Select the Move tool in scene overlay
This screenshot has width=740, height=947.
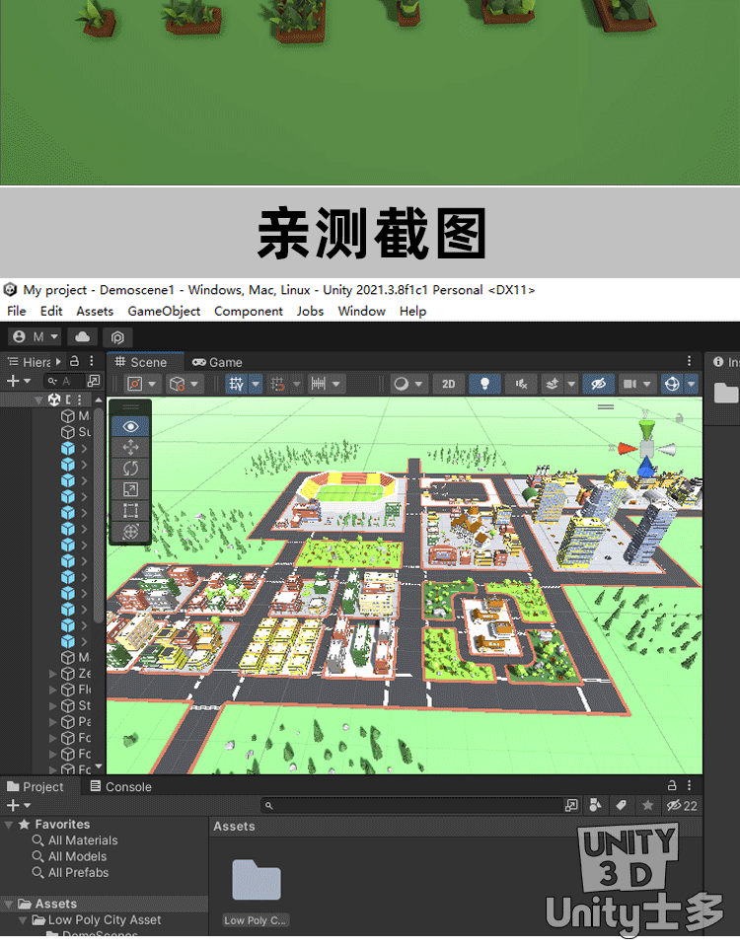tap(131, 447)
